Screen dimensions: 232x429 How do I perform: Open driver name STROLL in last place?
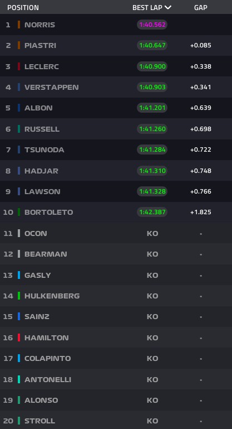pyautogui.click(x=40, y=421)
